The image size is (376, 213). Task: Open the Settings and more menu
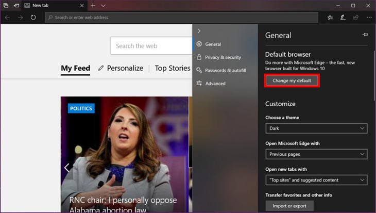368,18
